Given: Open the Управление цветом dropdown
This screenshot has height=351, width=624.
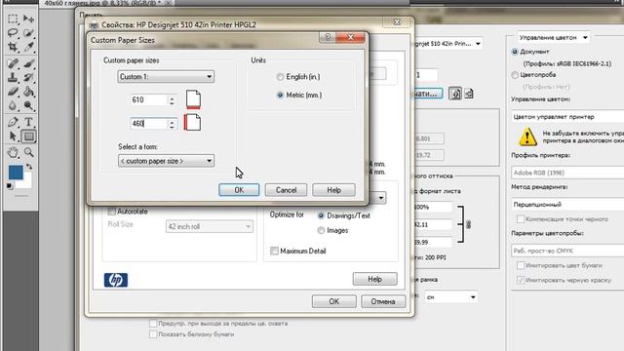Looking at the screenshot, I should pyautogui.click(x=554, y=37).
